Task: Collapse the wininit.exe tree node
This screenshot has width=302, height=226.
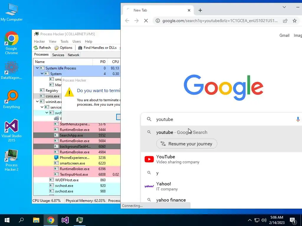Action: [x=37, y=102]
